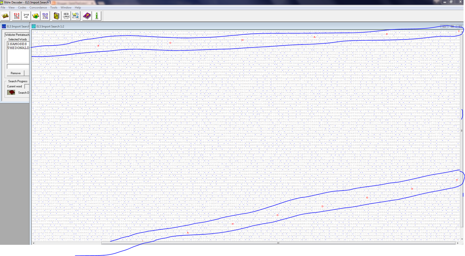
Task: Click the dark red book toolbar icon
Action: 56,16
